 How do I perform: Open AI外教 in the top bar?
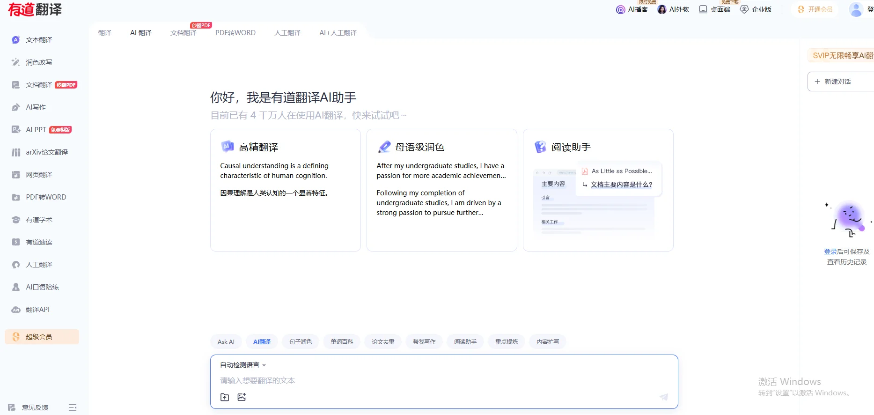673,9
